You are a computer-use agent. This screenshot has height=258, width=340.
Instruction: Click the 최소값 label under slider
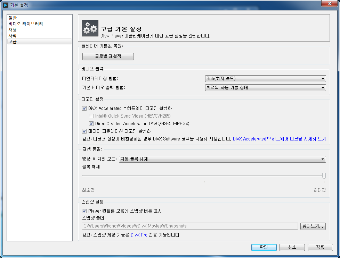[x=88, y=190]
